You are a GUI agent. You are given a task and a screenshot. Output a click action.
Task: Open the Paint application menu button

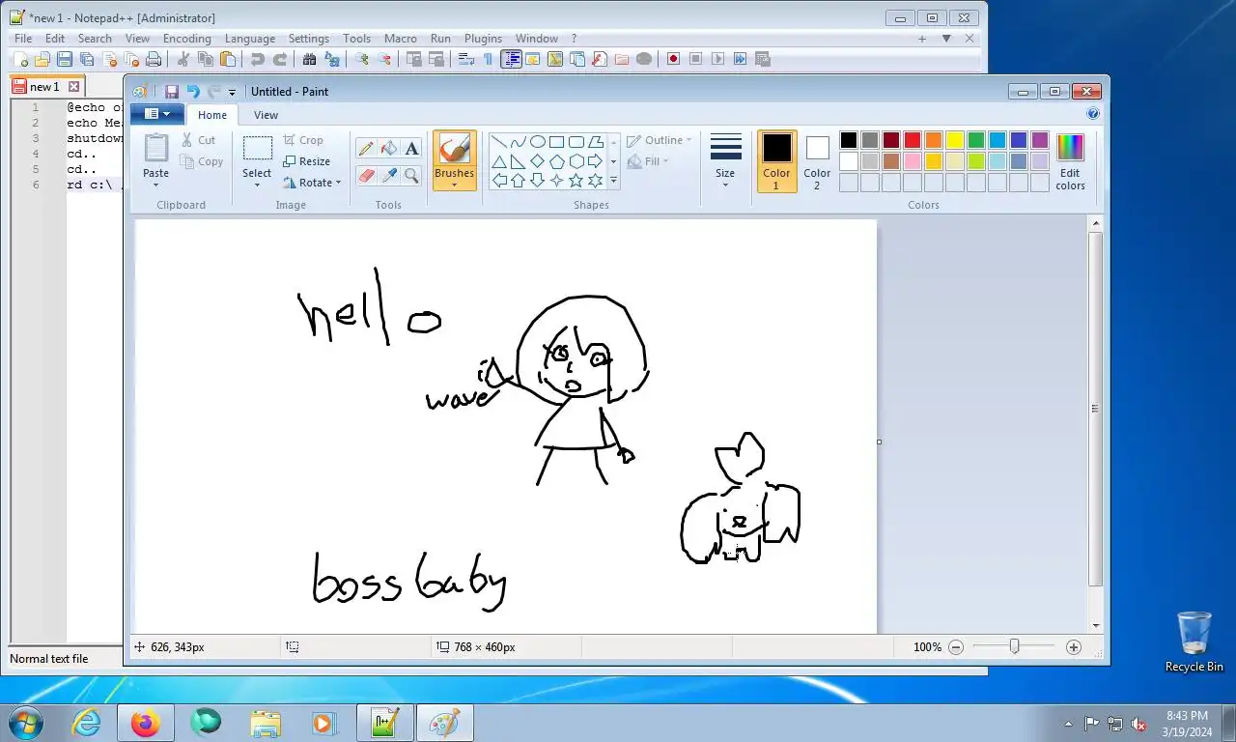tap(156, 114)
